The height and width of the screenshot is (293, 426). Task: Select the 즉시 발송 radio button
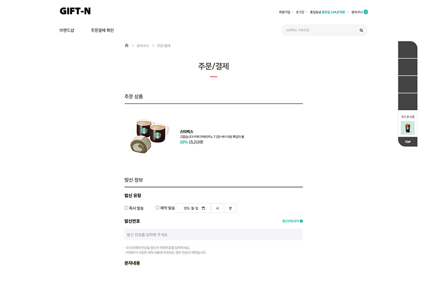[x=126, y=208]
